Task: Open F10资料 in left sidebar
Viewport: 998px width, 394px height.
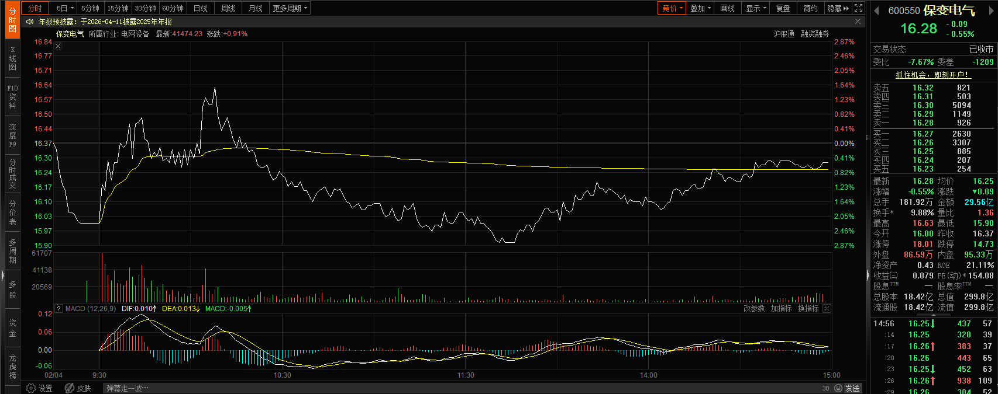Action: tap(12, 97)
